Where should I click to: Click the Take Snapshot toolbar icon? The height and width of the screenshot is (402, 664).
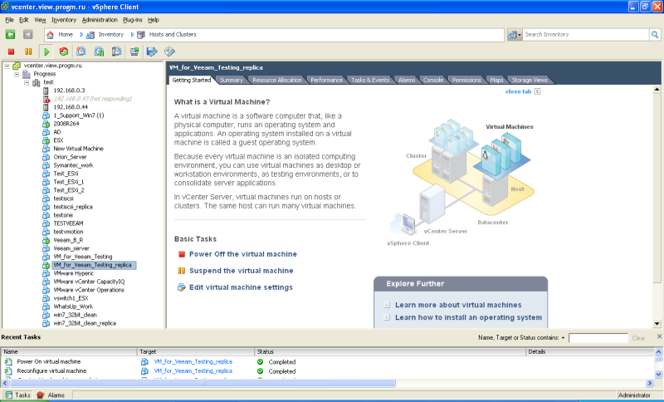81,51
